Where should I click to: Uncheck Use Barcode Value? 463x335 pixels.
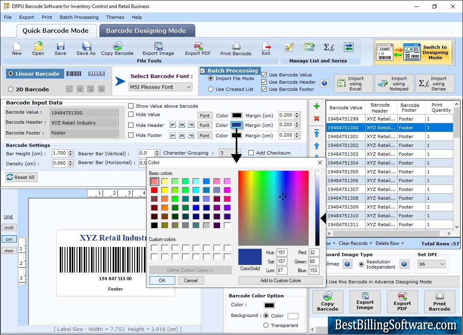(x=264, y=74)
